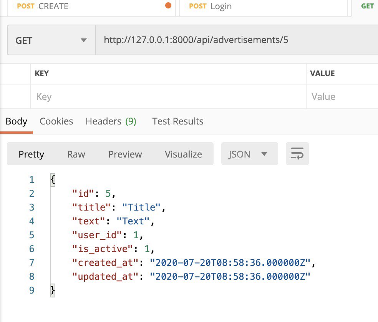Image resolution: width=378 pixels, height=322 pixels.
Task: Click the request URL field
Action: click(x=237, y=40)
